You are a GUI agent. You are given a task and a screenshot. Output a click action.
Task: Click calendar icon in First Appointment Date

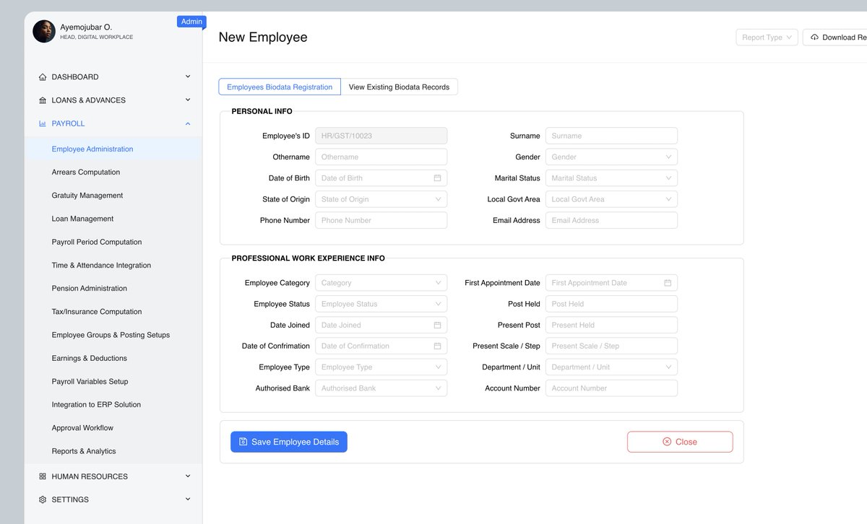[668, 283]
